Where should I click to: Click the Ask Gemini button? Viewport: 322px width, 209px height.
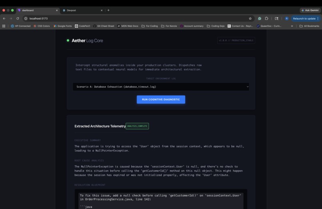tap(310, 10)
